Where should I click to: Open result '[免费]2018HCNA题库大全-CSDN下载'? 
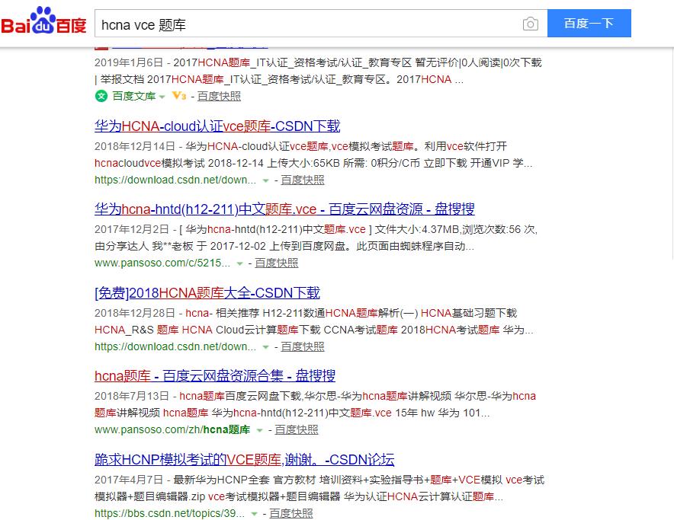pos(207,293)
